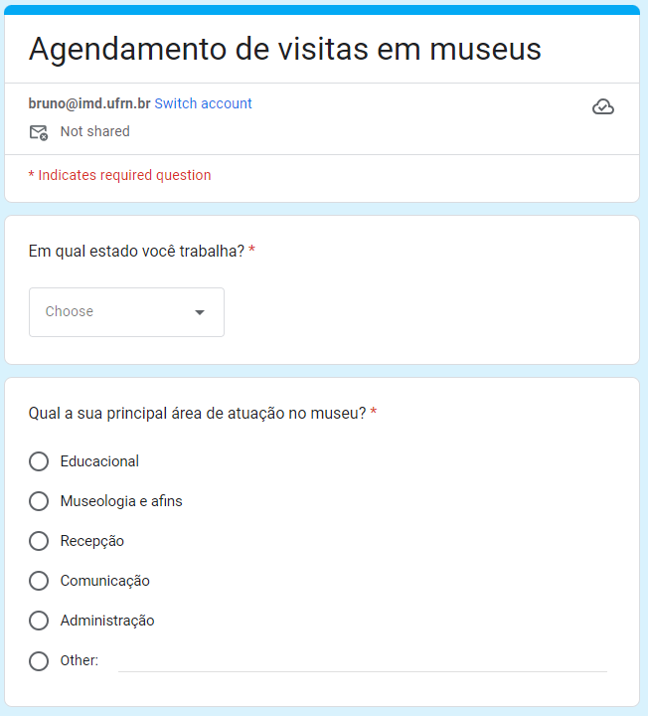Screen dimensions: 648x716
Task: Click the Not shared label
Action: pyautogui.click(x=95, y=131)
